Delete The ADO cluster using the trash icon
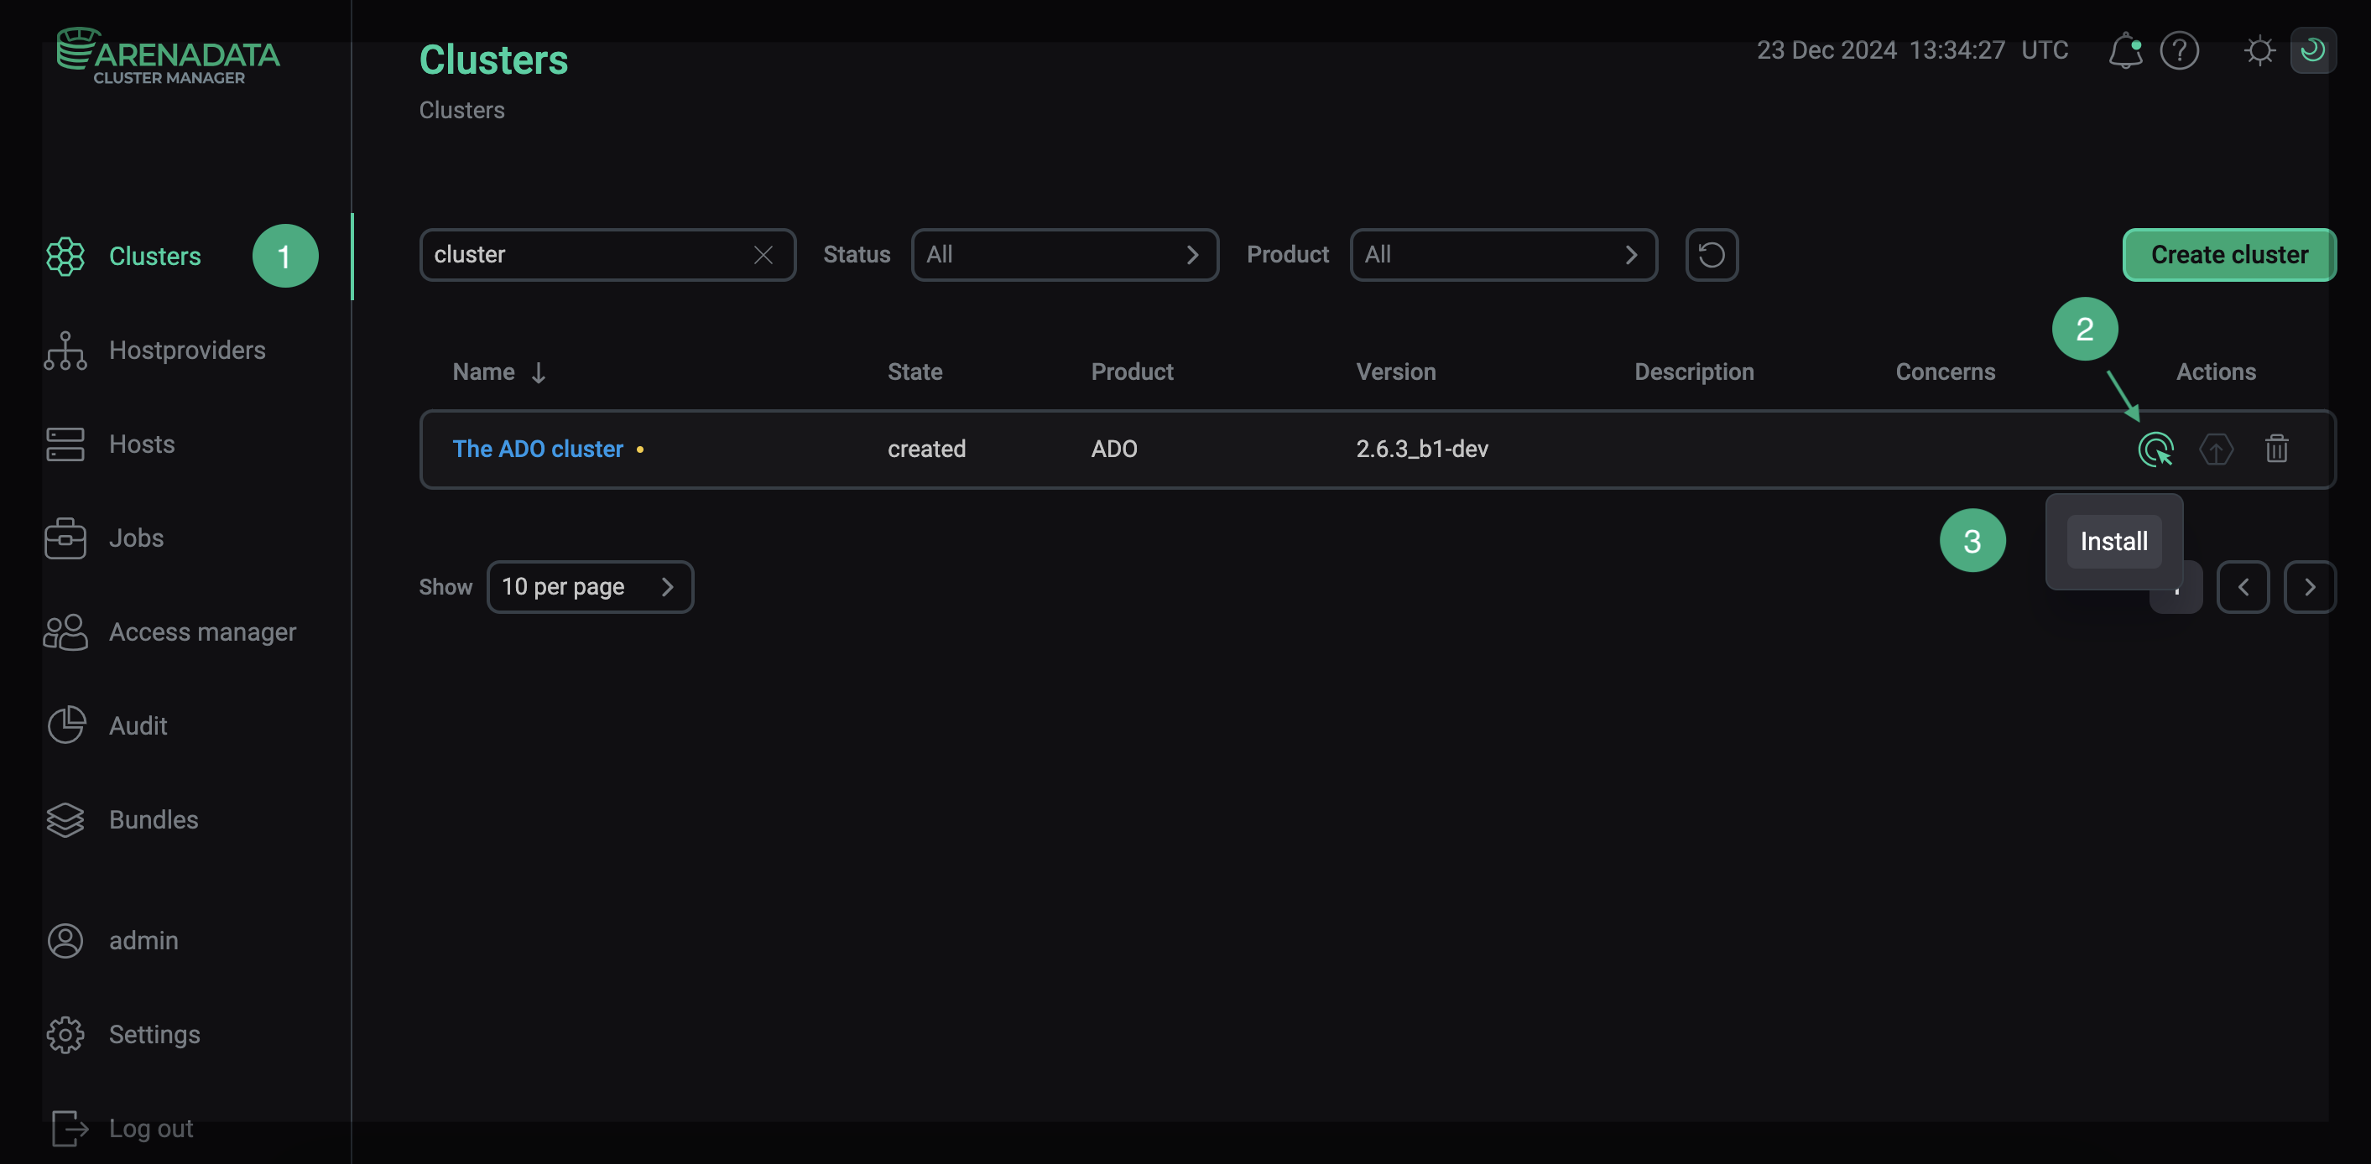The width and height of the screenshot is (2371, 1164). point(2276,449)
